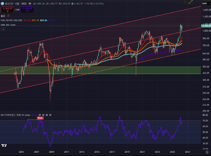Open the KRW currency dropdown
The height and width of the screenshot is (156, 211).
coord(206,4)
